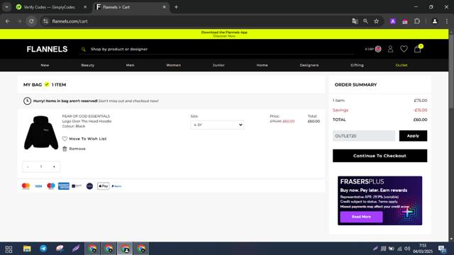Open the Beauty menu in navigation
Screen dimensions: 454x255
88,65
